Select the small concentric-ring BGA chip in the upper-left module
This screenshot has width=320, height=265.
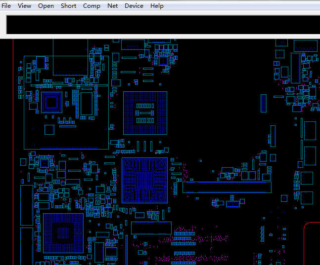51,102
